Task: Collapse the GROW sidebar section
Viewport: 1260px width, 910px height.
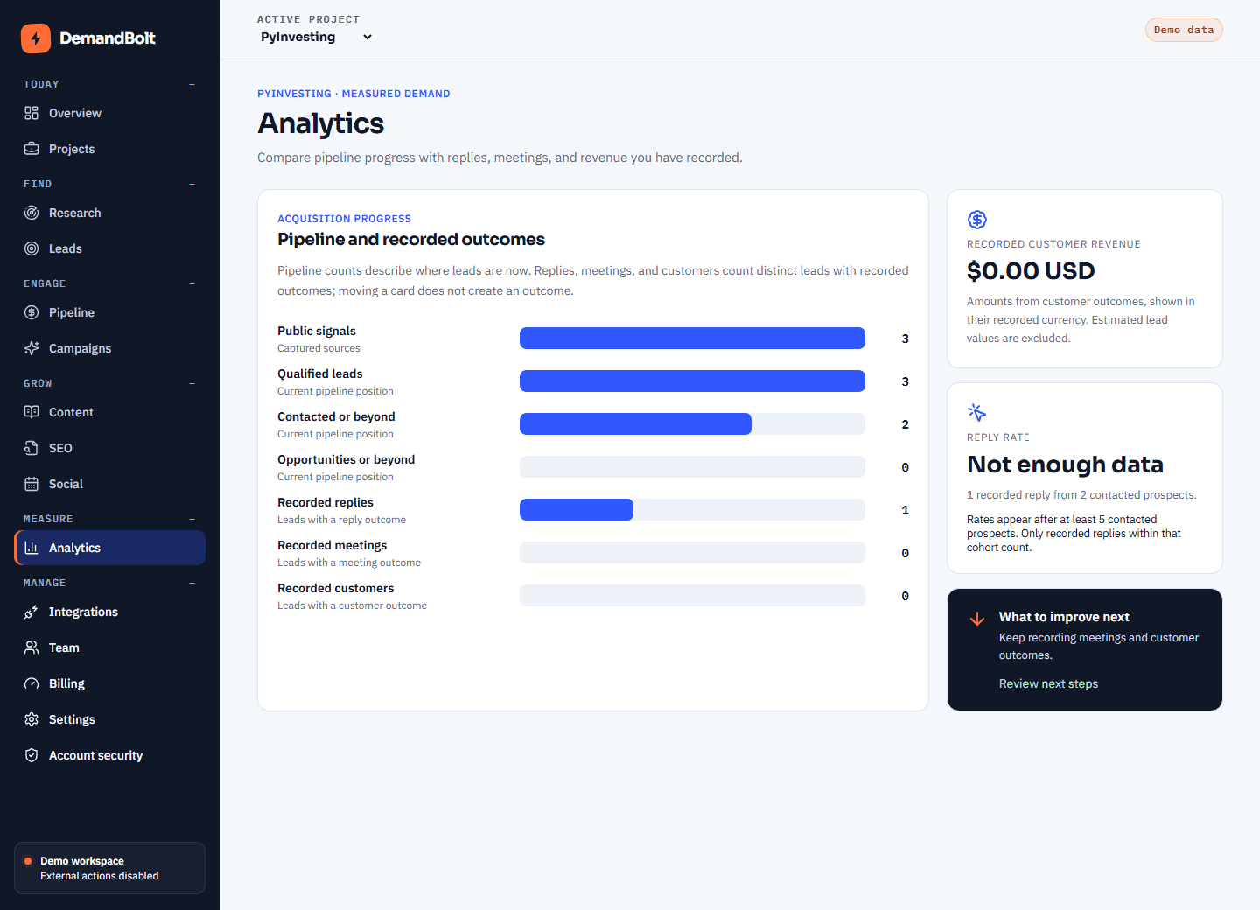Action: (192, 383)
